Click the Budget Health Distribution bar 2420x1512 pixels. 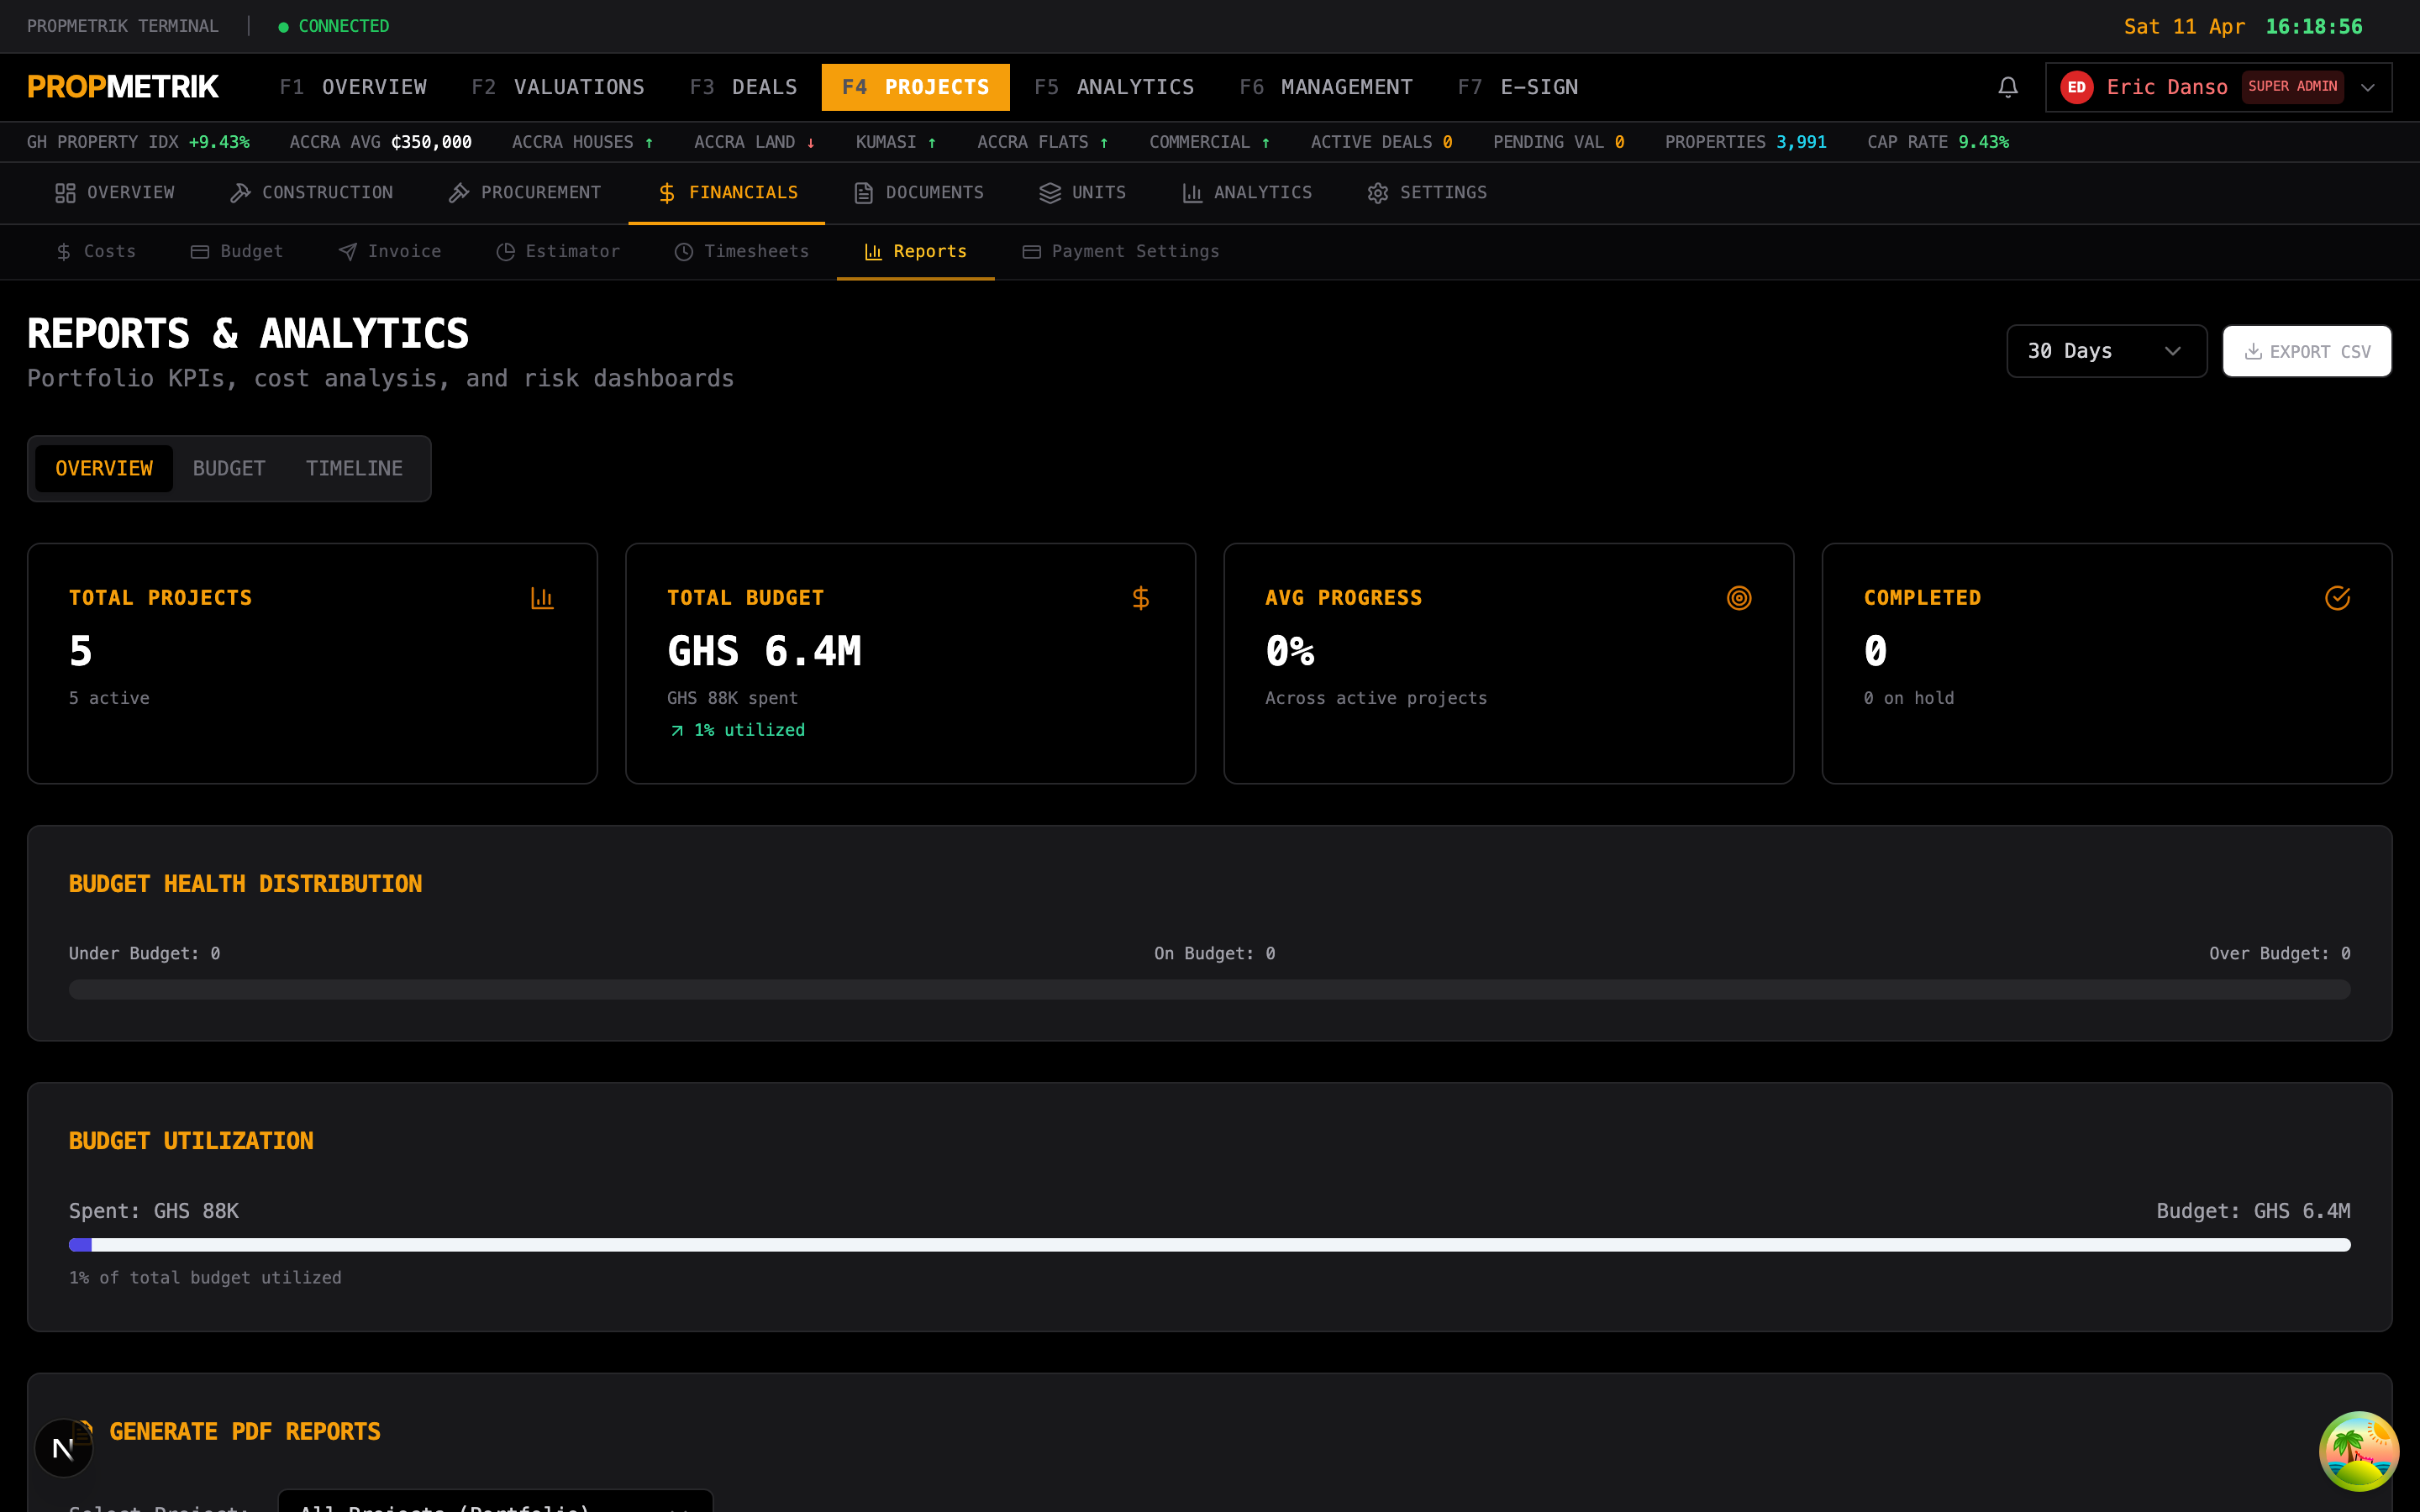[x=1210, y=990]
